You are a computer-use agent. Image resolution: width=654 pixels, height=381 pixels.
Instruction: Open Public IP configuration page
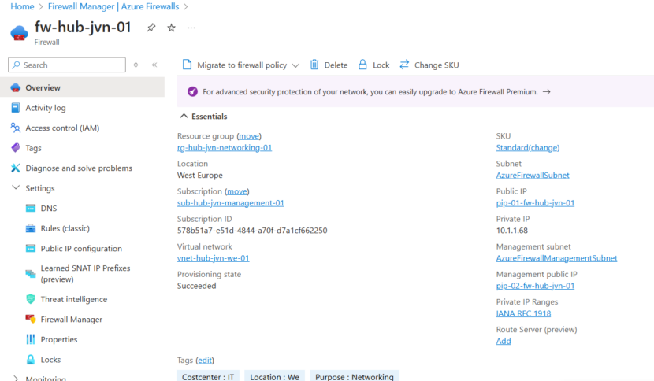tap(82, 249)
